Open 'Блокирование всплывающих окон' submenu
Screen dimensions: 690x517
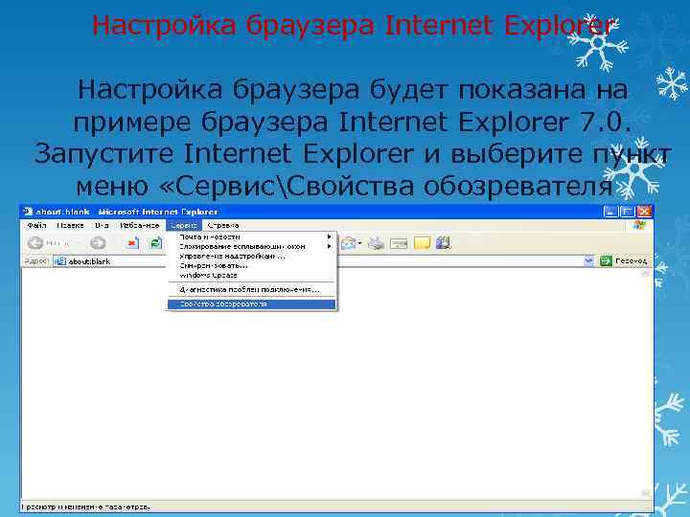tap(251, 246)
